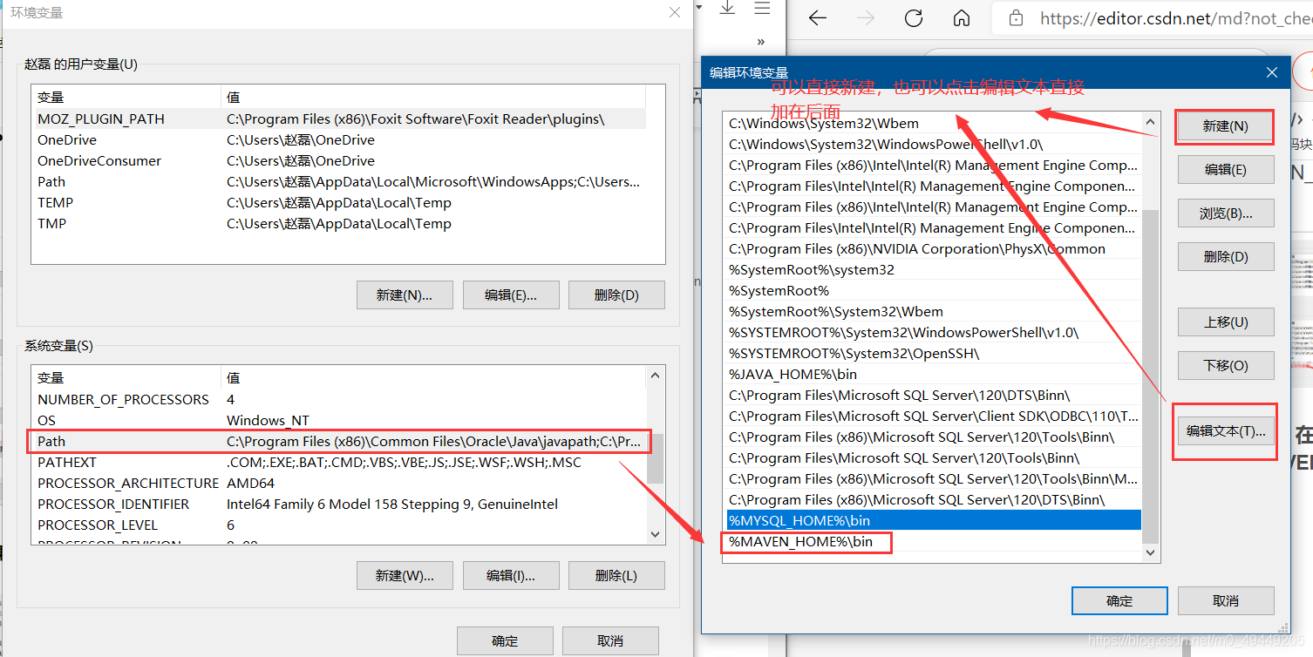Click 下移(O) move down button
1313x657 pixels.
[1225, 366]
